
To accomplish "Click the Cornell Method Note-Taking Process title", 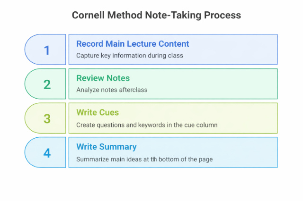I will 156,16.
